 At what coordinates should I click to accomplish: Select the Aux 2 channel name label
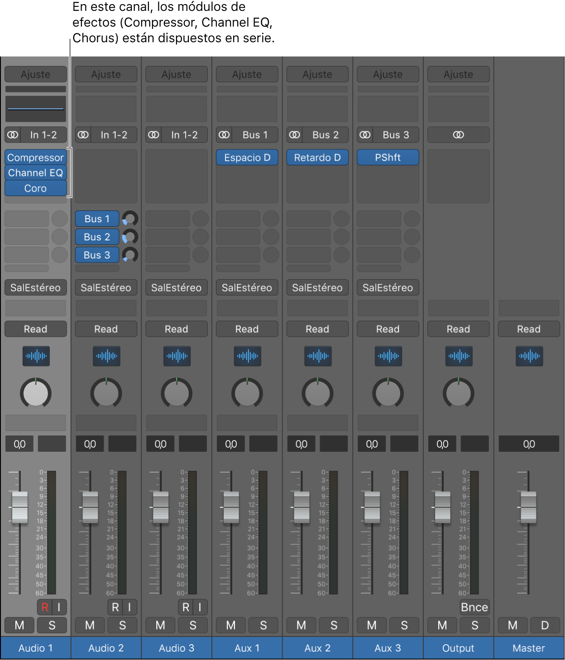[x=317, y=648]
